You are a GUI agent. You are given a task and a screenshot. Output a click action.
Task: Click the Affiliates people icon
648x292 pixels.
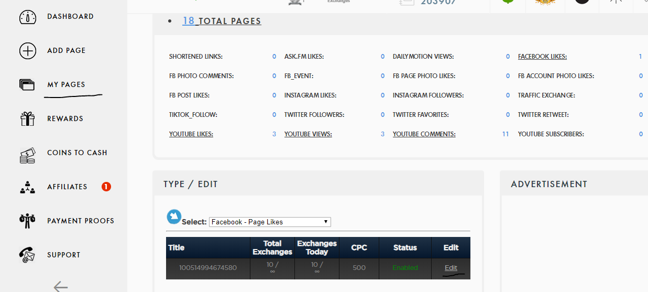tap(27, 187)
